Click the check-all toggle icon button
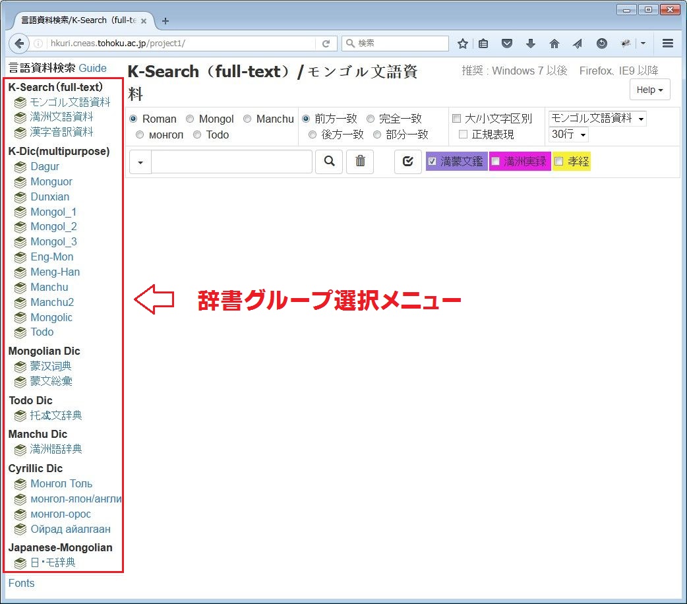Screen dimensions: 687x604 pyautogui.click(x=407, y=161)
